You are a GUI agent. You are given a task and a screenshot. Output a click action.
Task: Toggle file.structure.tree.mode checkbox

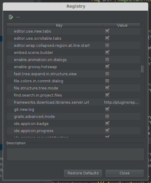[x=107, y=88]
